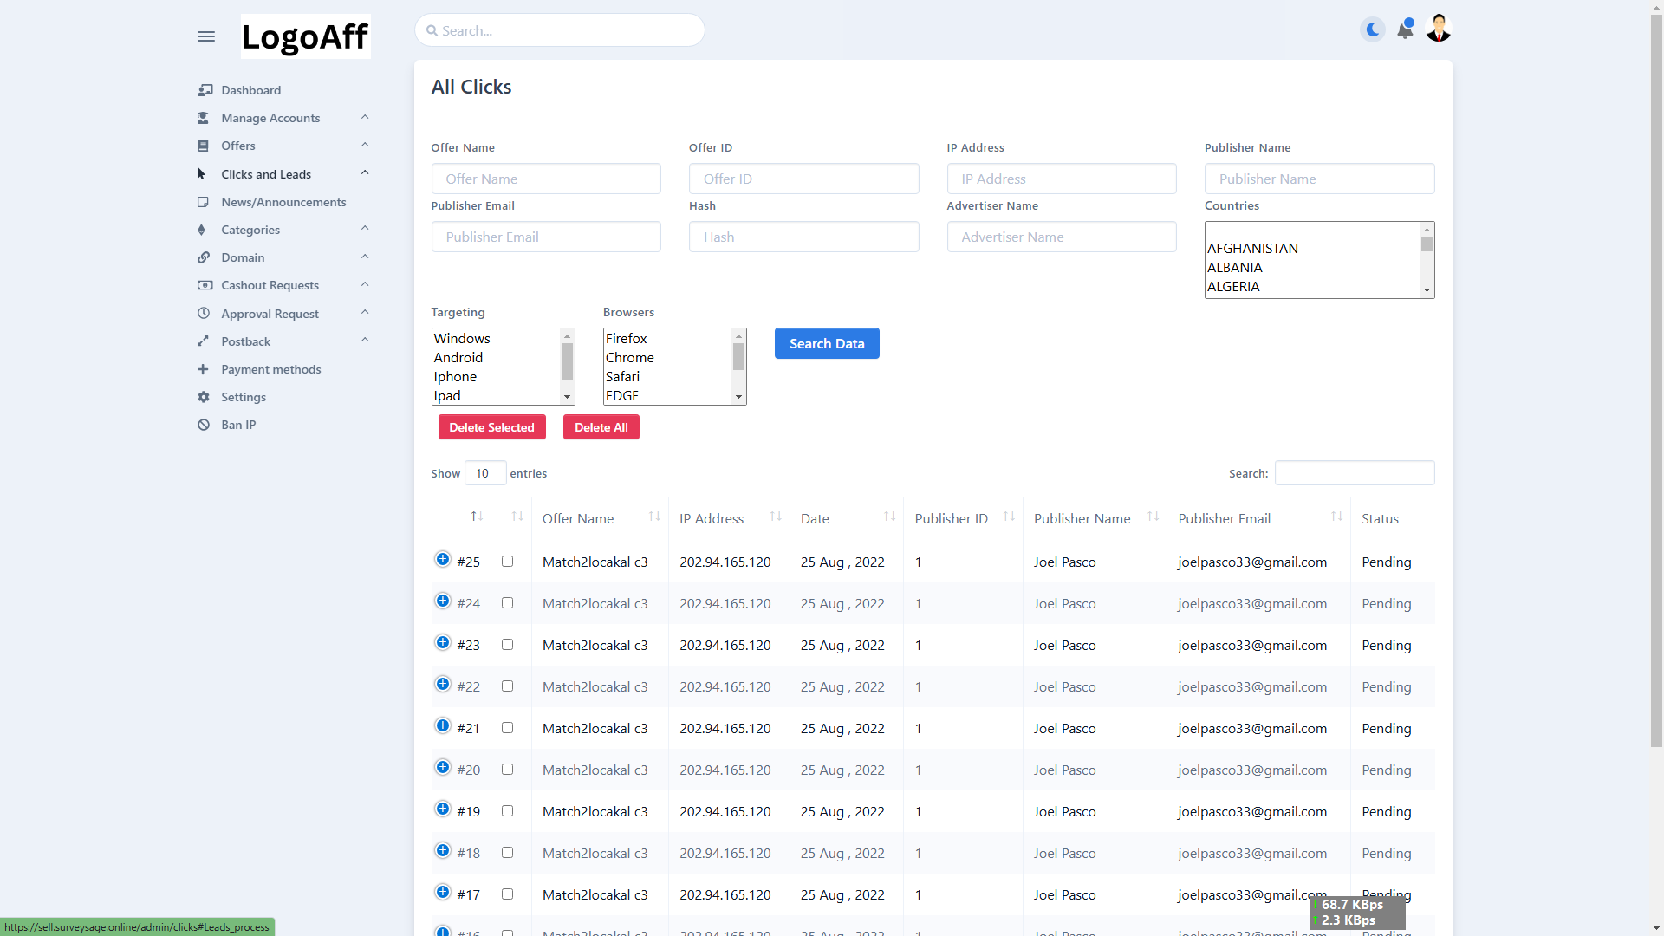Click the Ban IP sidebar icon
The height and width of the screenshot is (936, 1664).
[204, 425]
